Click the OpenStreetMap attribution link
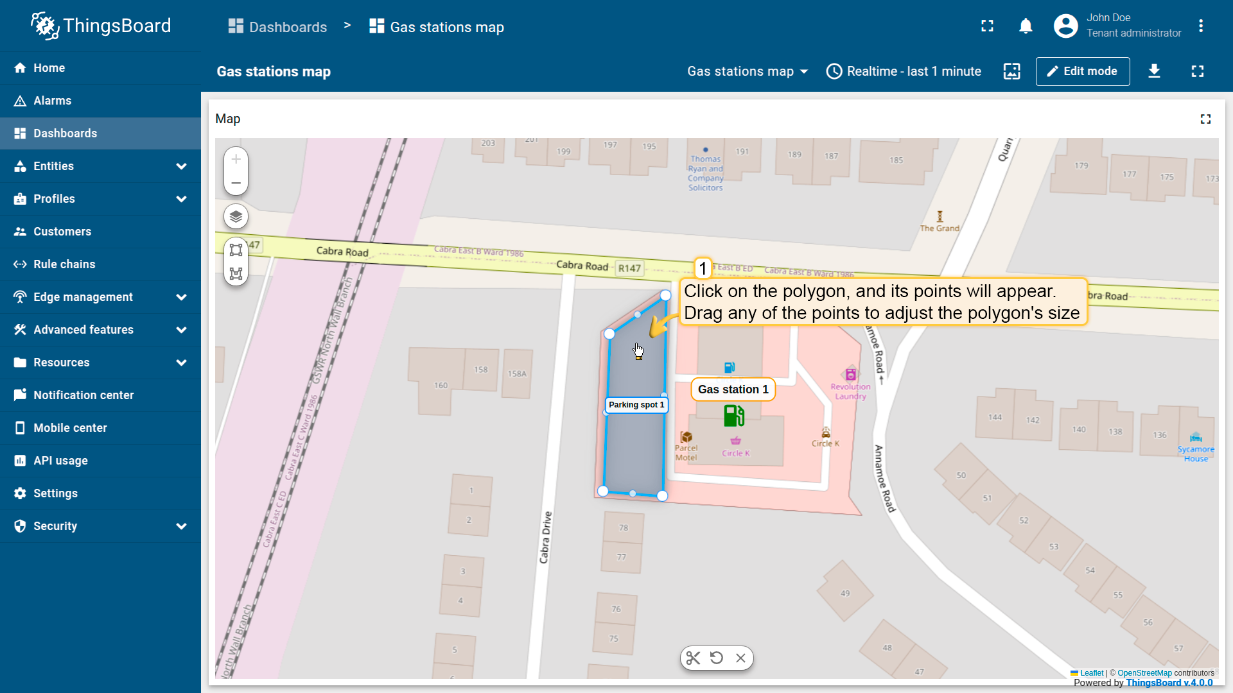The width and height of the screenshot is (1233, 693). [x=1144, y=673]
